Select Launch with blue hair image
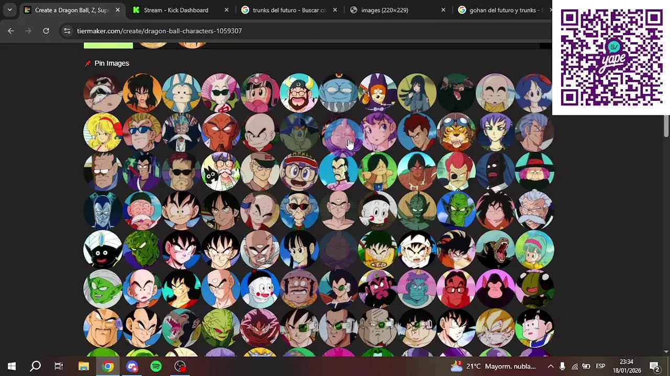 tap(534, 93)
